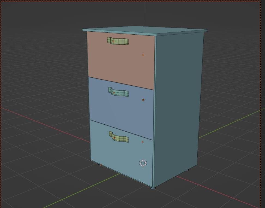Click the 3D cursor crosshair on bottom drawer
265x208 pixels.
click(143, 163)
